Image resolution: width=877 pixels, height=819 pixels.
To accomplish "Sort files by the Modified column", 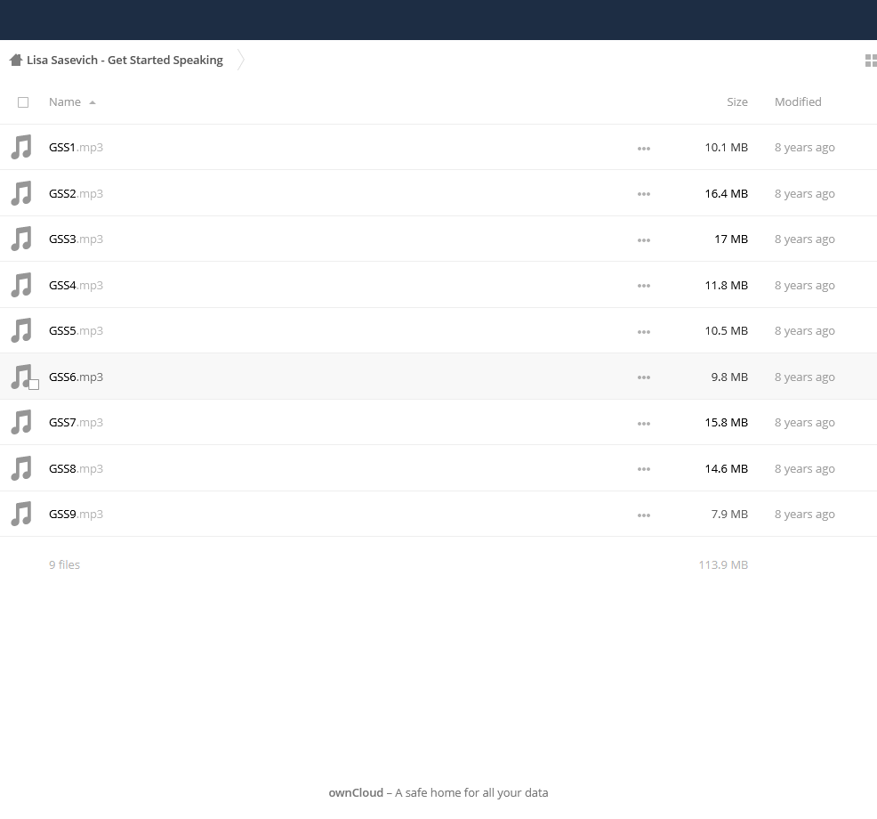I will pos(798,101).
